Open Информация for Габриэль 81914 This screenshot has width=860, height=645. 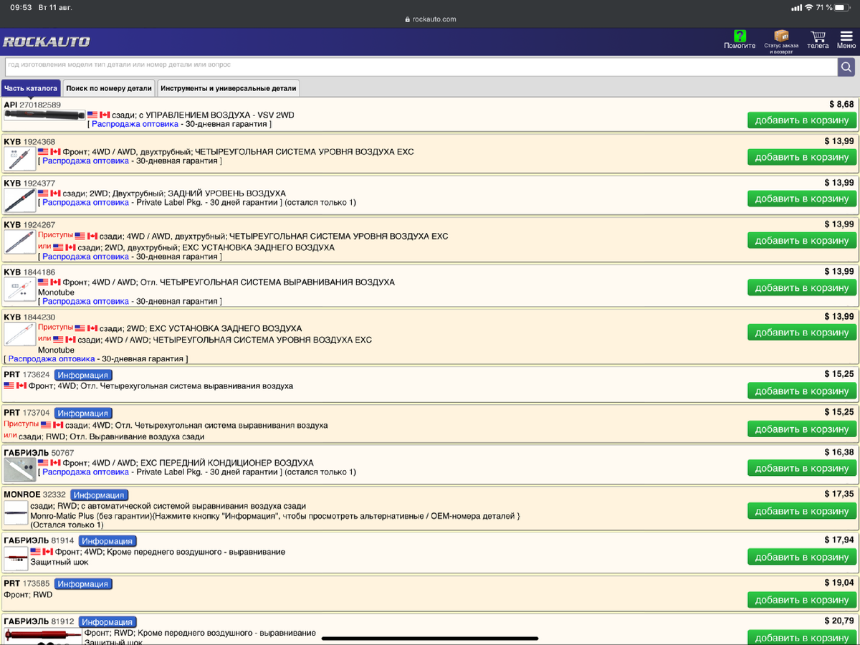pos(107,540)
